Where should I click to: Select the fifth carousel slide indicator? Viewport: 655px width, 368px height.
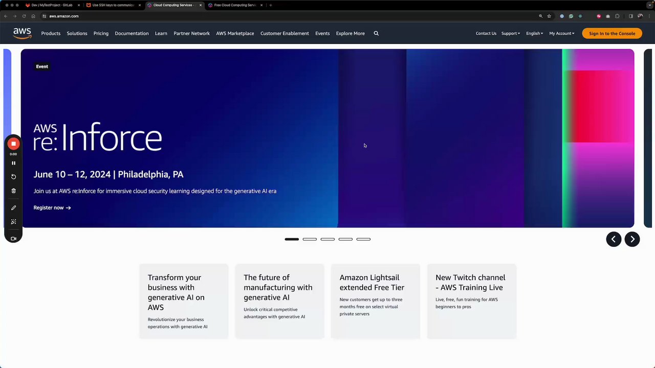(363, 239)
